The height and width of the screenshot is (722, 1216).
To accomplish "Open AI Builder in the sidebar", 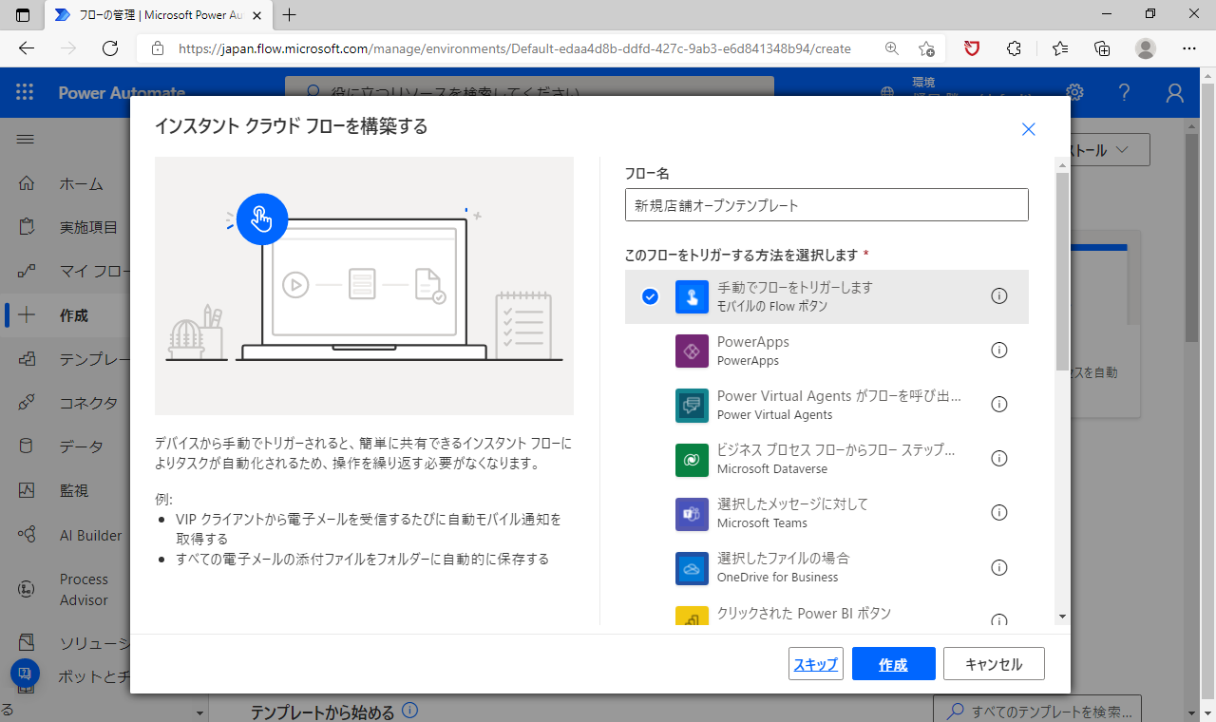I will point(90,535).
